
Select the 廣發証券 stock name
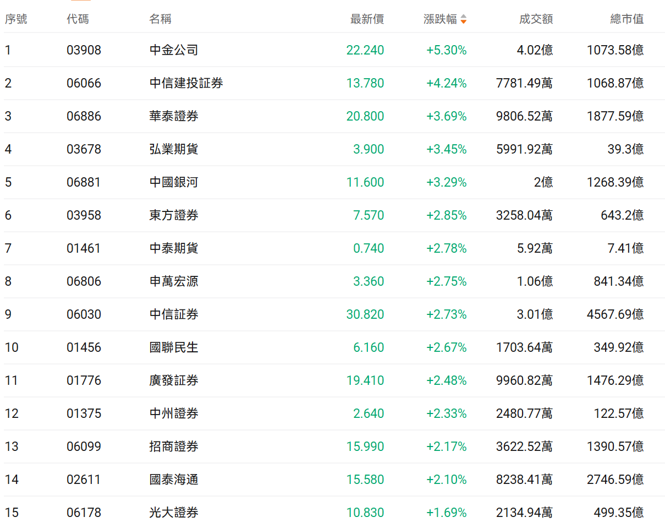(x=173, y=380)
